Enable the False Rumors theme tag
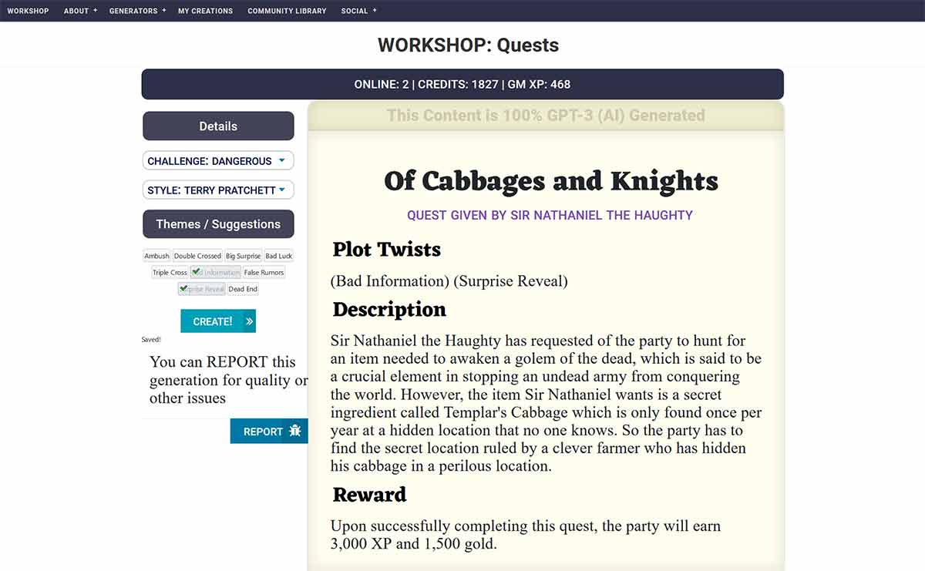The width and height of the screenshot is (925, 571). click(x=264, y=272)
